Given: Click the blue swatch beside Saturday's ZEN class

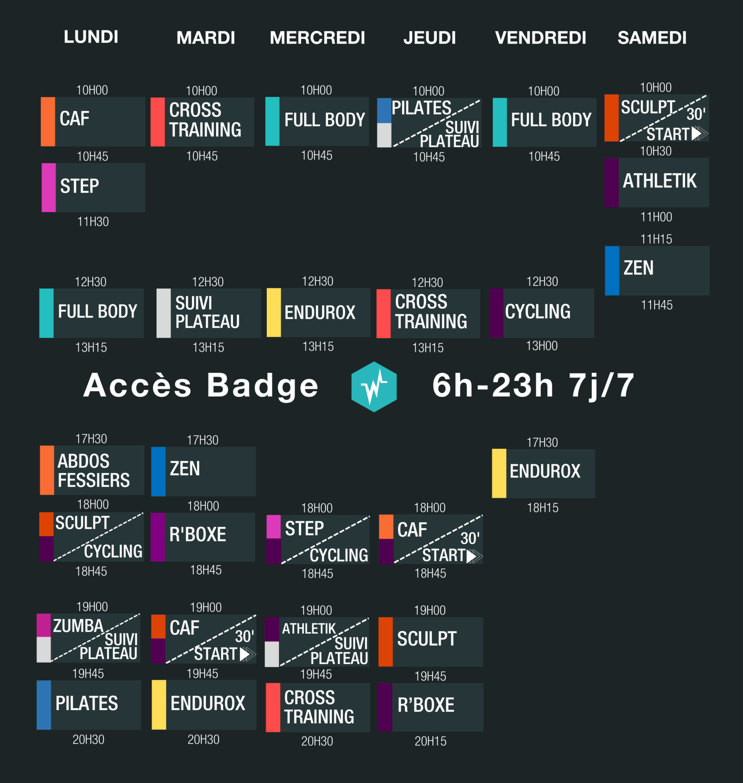Looking at the screenshot, I should coord(612,271).
